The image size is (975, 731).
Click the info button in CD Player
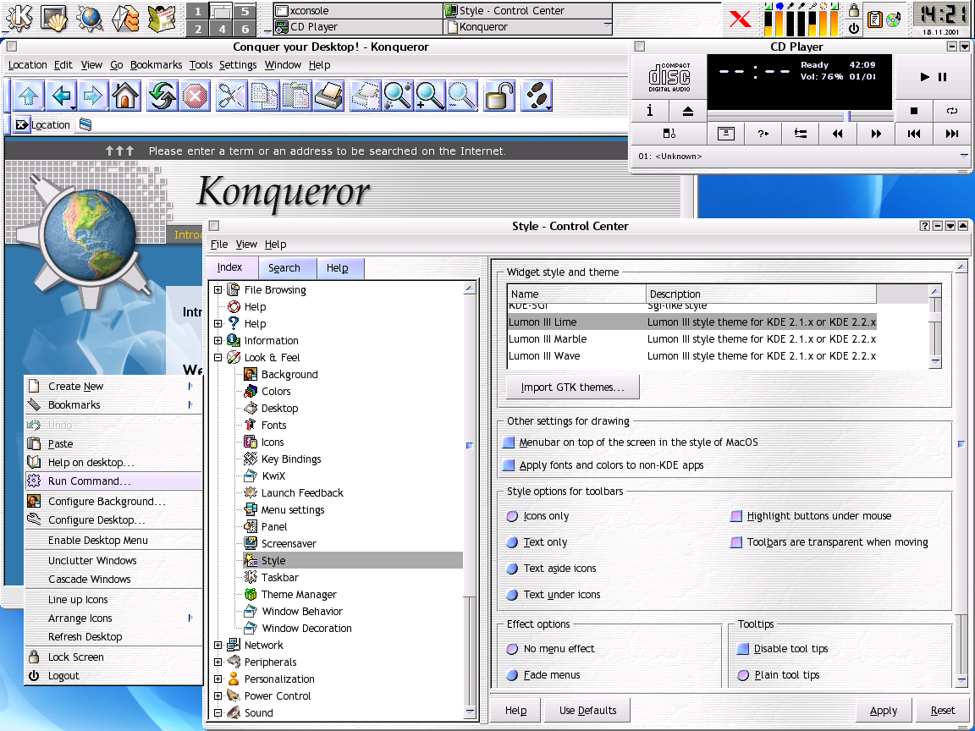point(650,112)
